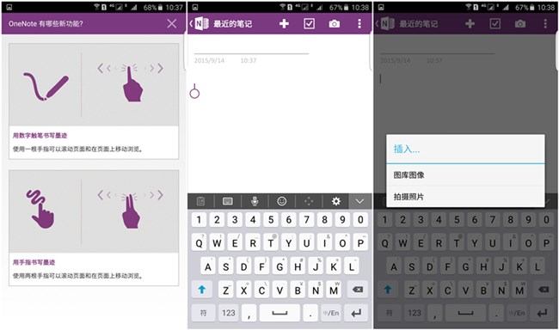Open the stylus ink writing card illustration
The height and width of the screenshot is (330, 559).
coord(94,85)
